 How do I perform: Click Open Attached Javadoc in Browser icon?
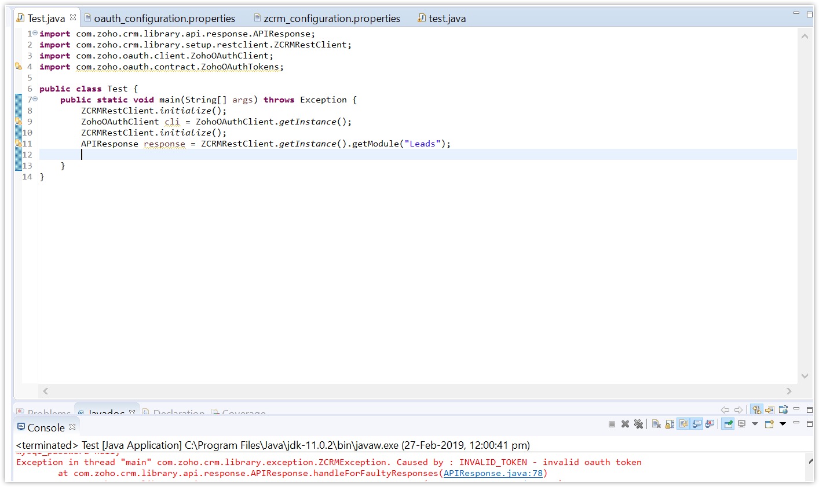(x=783, y=410)
